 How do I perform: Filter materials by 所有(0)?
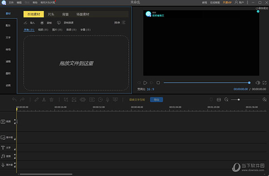[29, 30]
